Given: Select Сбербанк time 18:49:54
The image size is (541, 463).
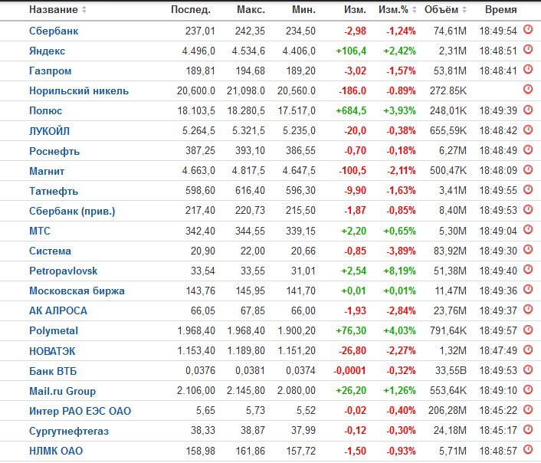Looking at the screenshot, I should 498,31.
